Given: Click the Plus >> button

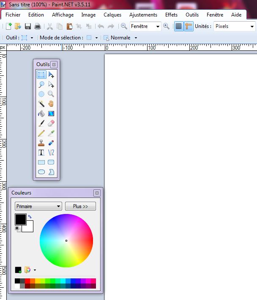Looking at the screenshot, I should tap(80, 206).
